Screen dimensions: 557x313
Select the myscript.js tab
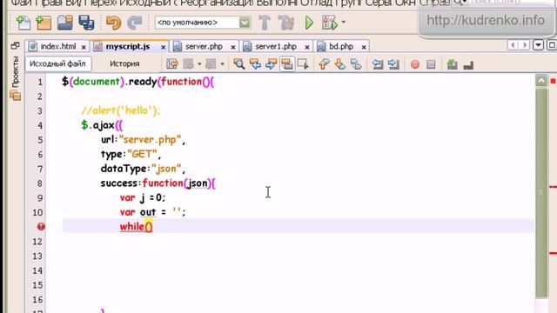[128, 46]
